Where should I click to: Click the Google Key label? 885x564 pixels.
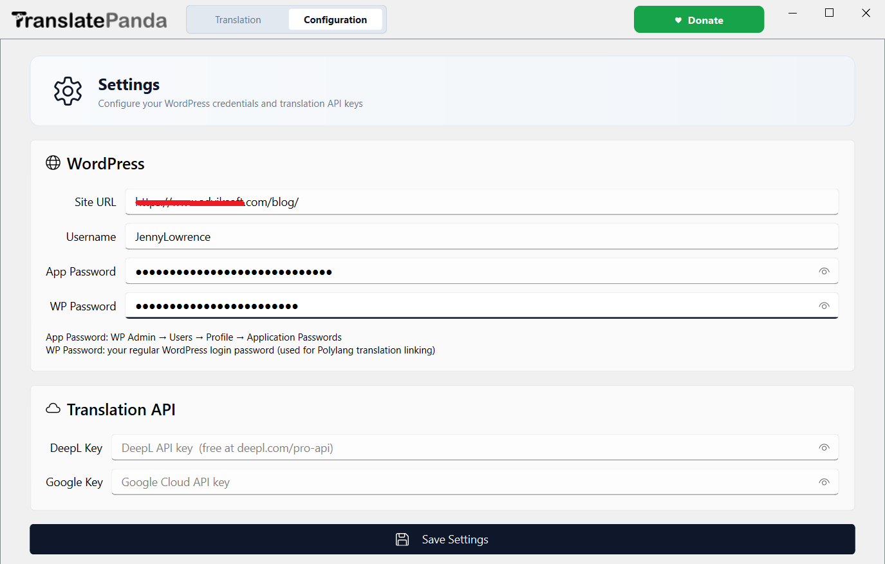74,482
